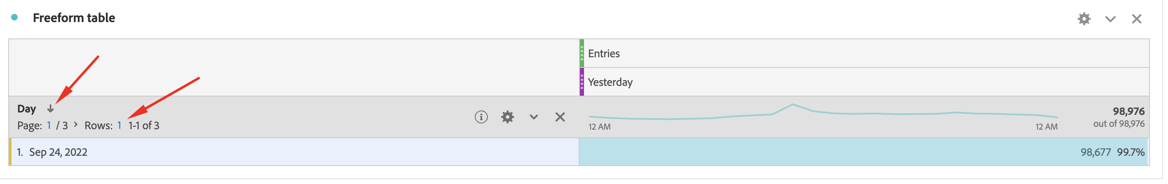The image size is (1168, 184).
Task: Select the Yesterday segment header
Action: coord(610,82)
